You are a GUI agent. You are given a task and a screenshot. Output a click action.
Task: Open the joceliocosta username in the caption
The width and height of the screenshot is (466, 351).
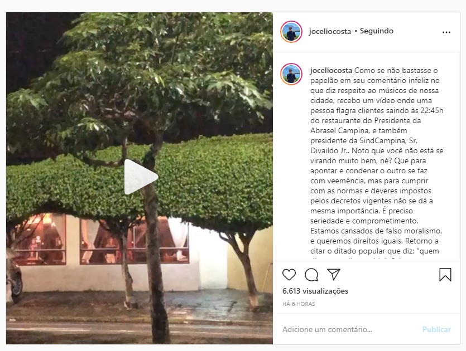point(331,71)
